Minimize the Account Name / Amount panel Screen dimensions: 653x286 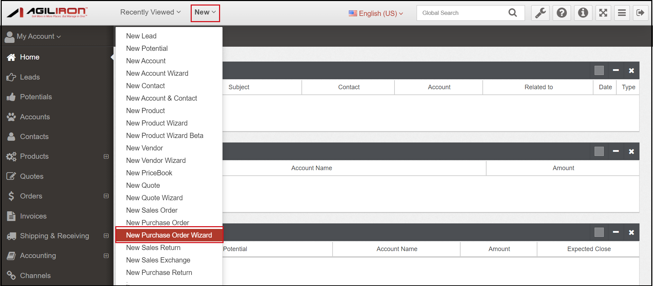616,151
